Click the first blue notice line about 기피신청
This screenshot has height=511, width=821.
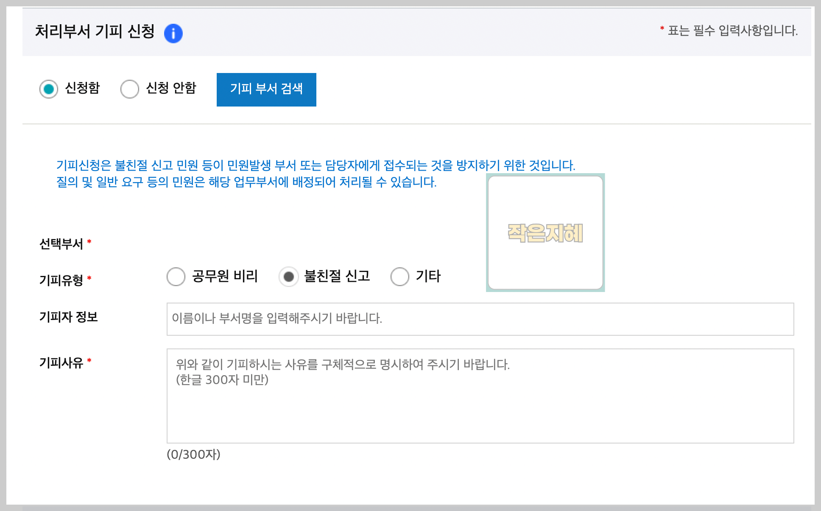pyautogui.click(x=316, y=165)
